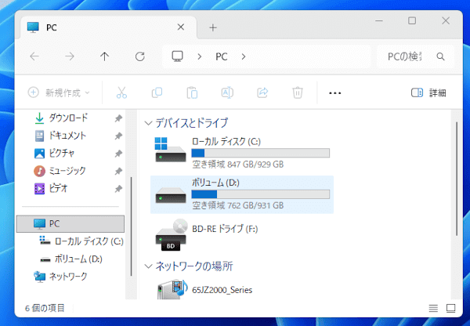470x326 pixels.
Task: Switch to large thumbnails view icon
Action: (451, 308)
